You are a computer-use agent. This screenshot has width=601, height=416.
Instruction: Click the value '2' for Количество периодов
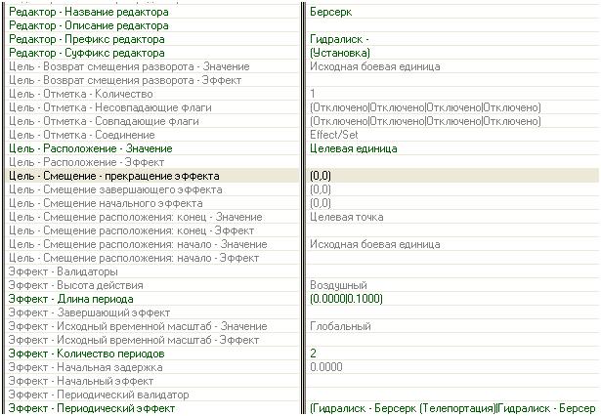point(313,354)
